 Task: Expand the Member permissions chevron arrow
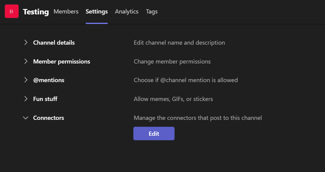(26, 61)
